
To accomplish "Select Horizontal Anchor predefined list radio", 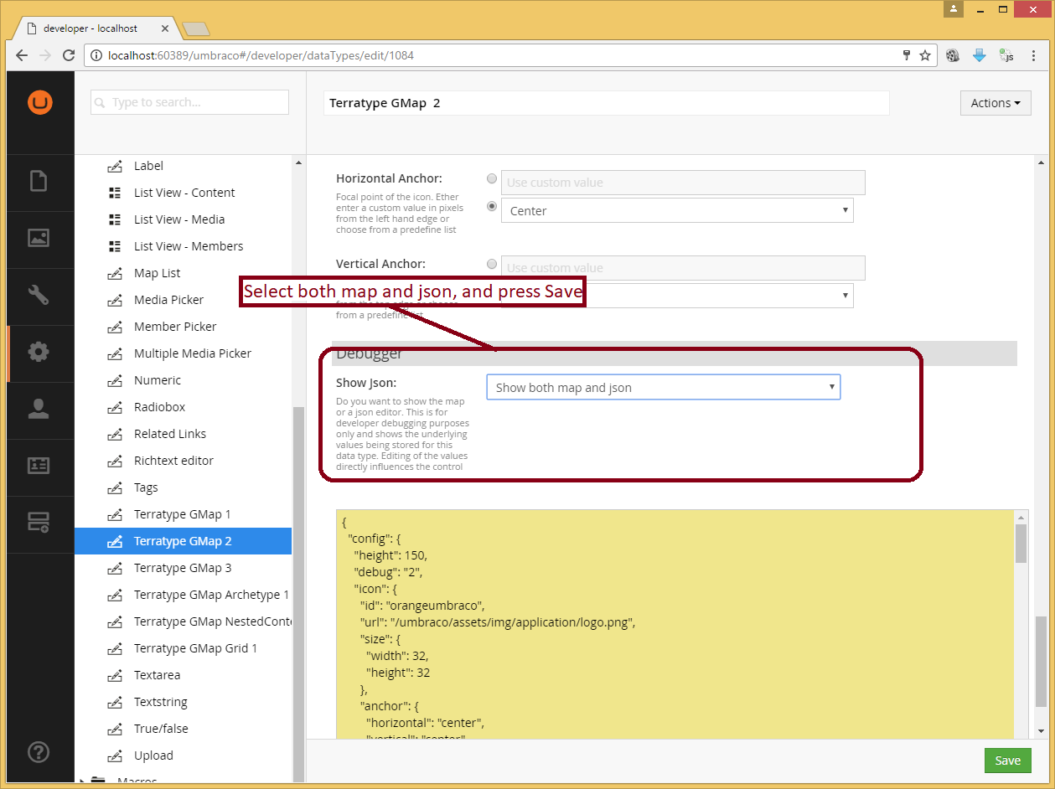I will click(492, 206).
